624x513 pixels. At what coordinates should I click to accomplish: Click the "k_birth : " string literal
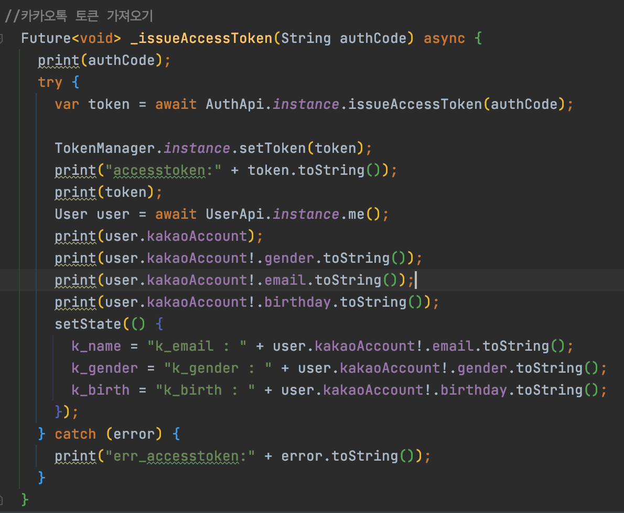click(x=205, y=390)
